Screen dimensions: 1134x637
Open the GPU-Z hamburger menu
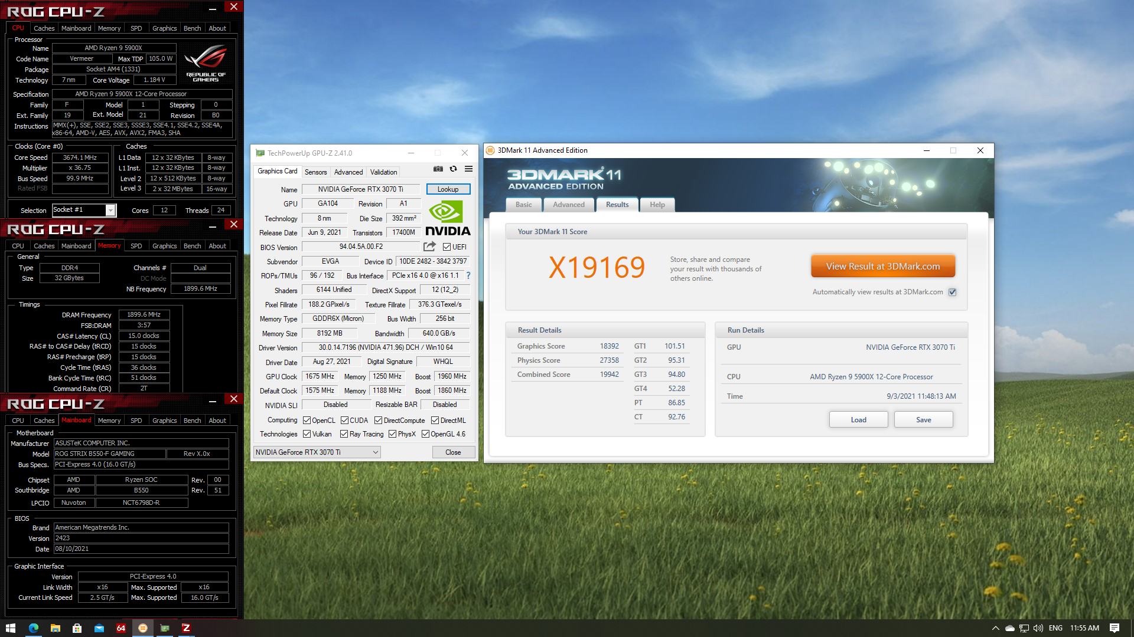pyautogui.click(x=468, y=169)
